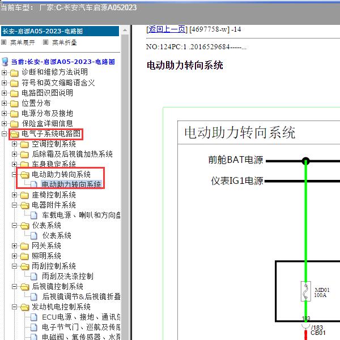This screenshot has height=340, width=340.
Task: Click the 菜单折叠 list icon
Action: click(45, 42)
